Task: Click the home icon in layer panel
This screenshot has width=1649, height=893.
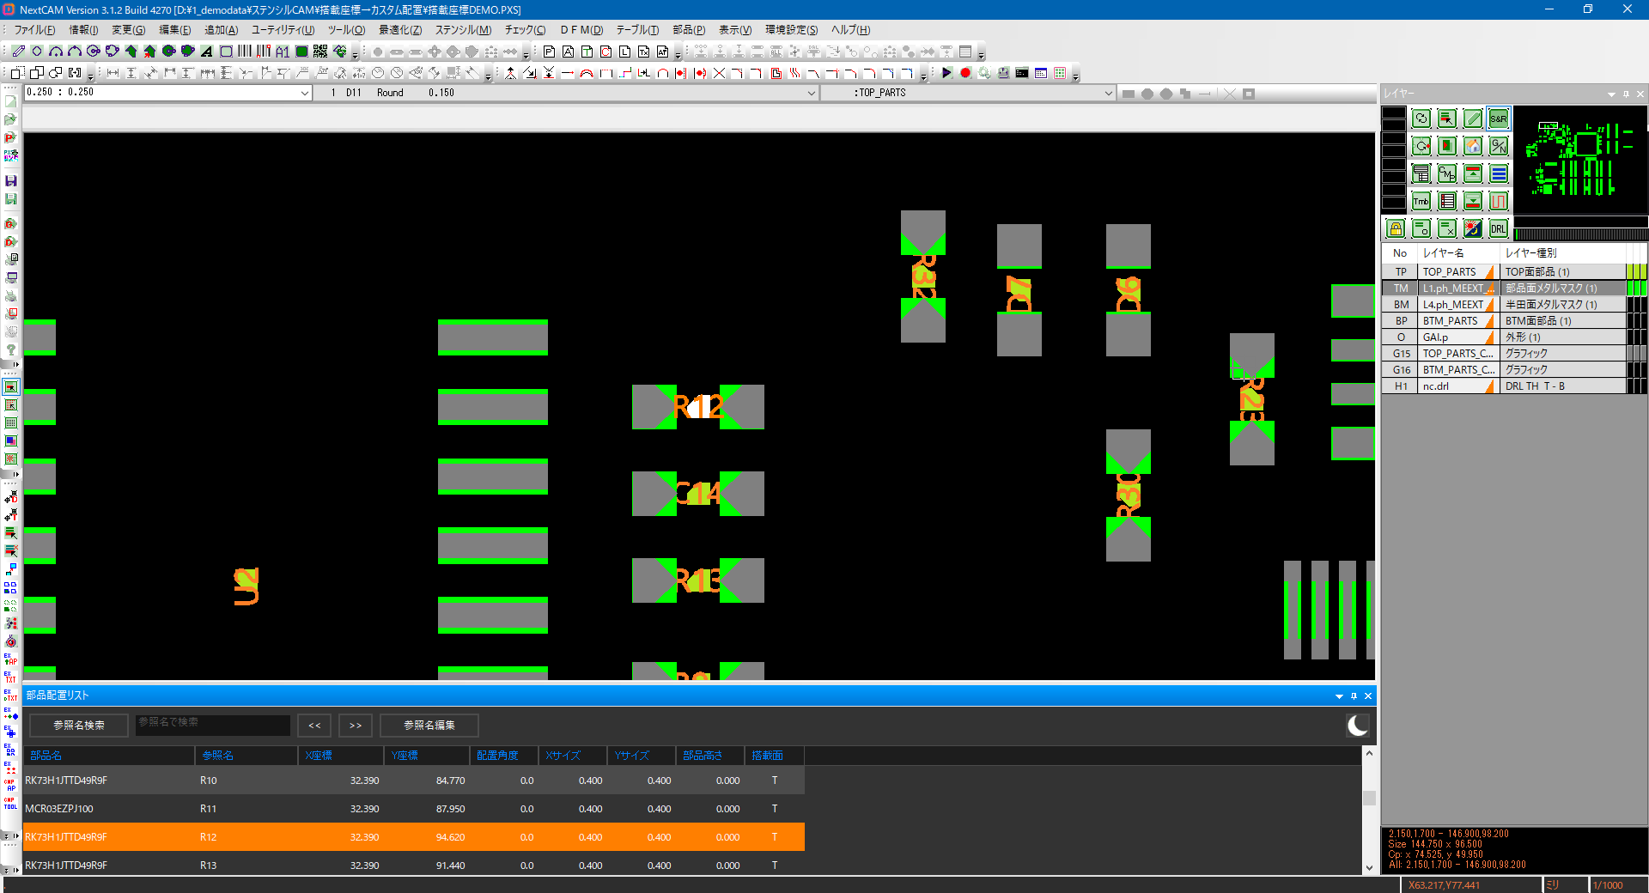Action: coord(1472,146)
